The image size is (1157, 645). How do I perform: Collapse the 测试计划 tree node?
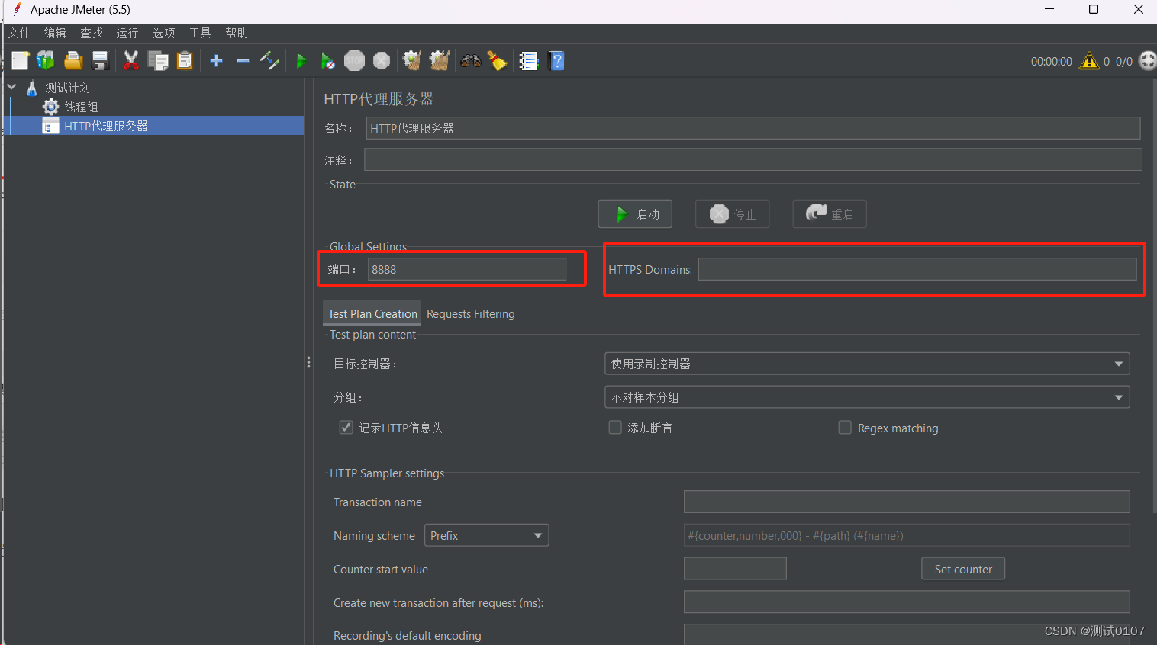[x=12, y=88]
